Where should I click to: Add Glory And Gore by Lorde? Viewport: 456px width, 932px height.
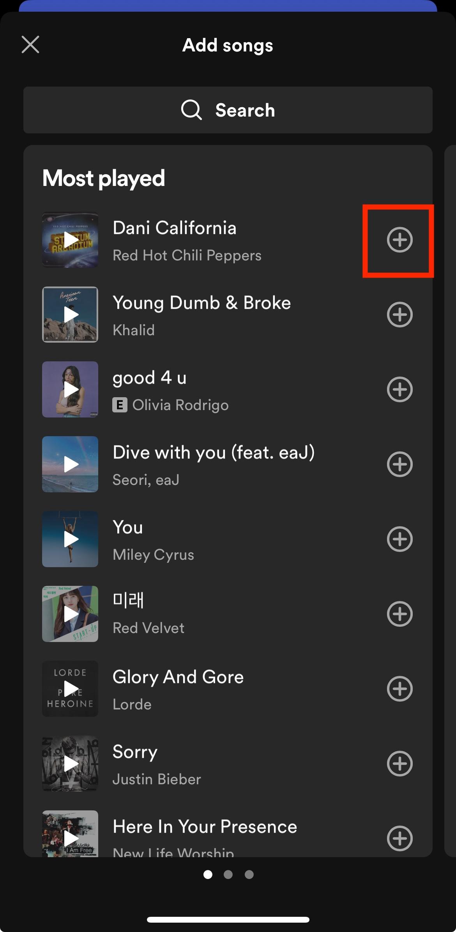pos(399,688)
